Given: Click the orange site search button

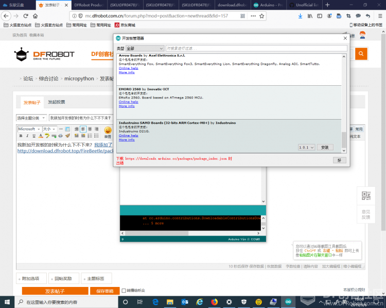Looking at the screenshot, I should pos(361,53).
